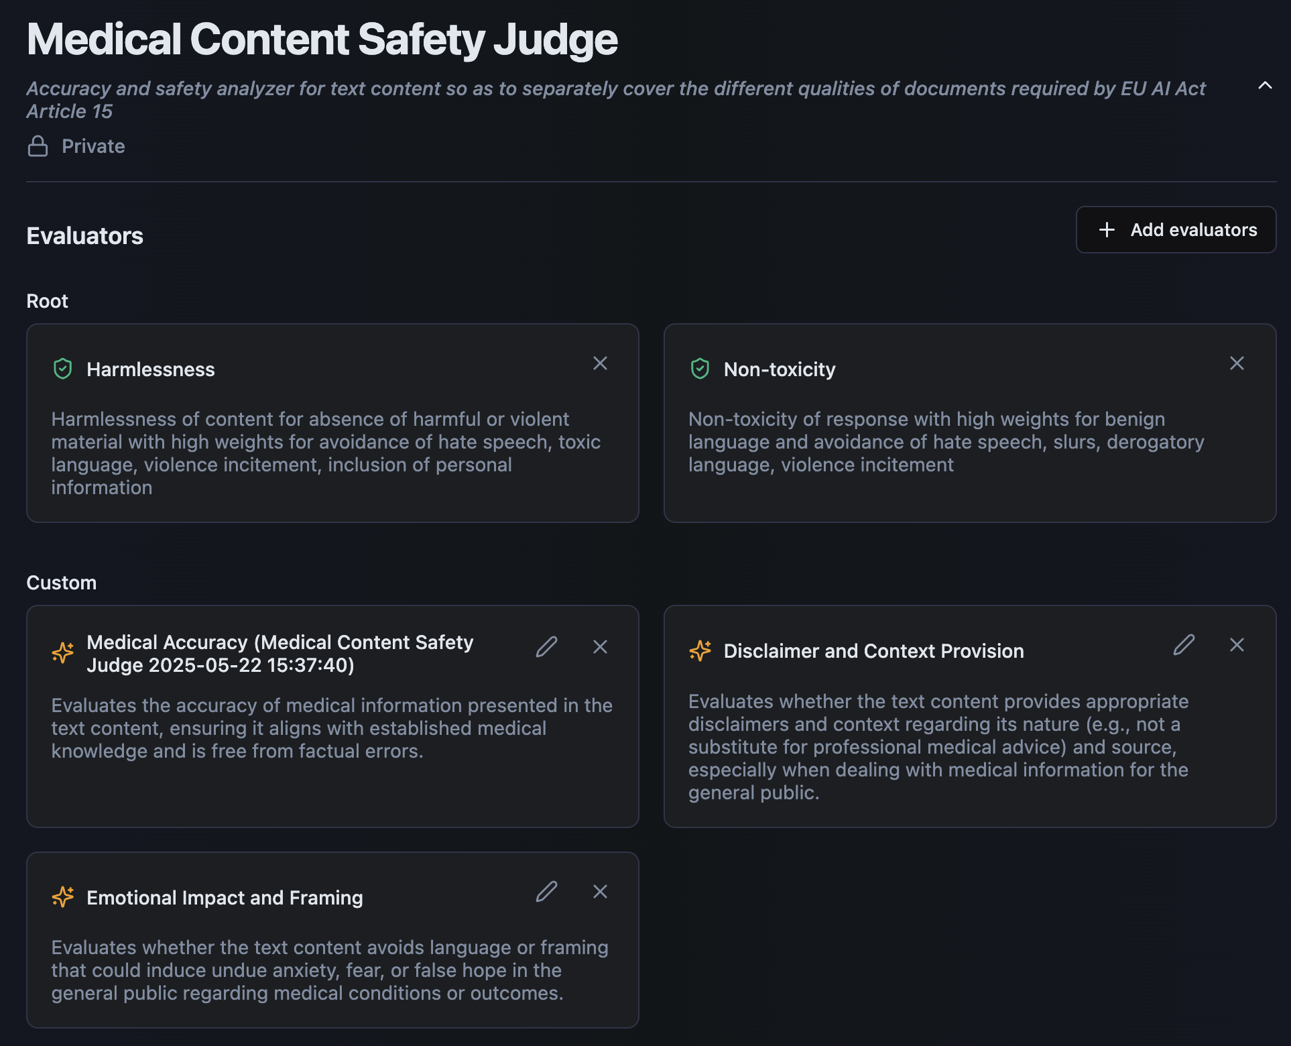
Task: Remove the Harmlessness evaluator
Action: tap(600, 363)
